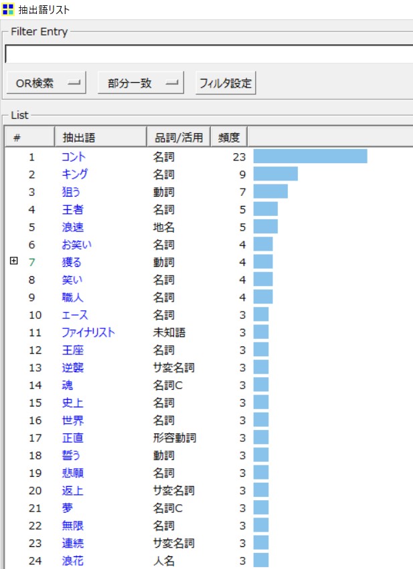The image size is (413, 569).
Task: Click the # column header
Action: tap(29, 137)
